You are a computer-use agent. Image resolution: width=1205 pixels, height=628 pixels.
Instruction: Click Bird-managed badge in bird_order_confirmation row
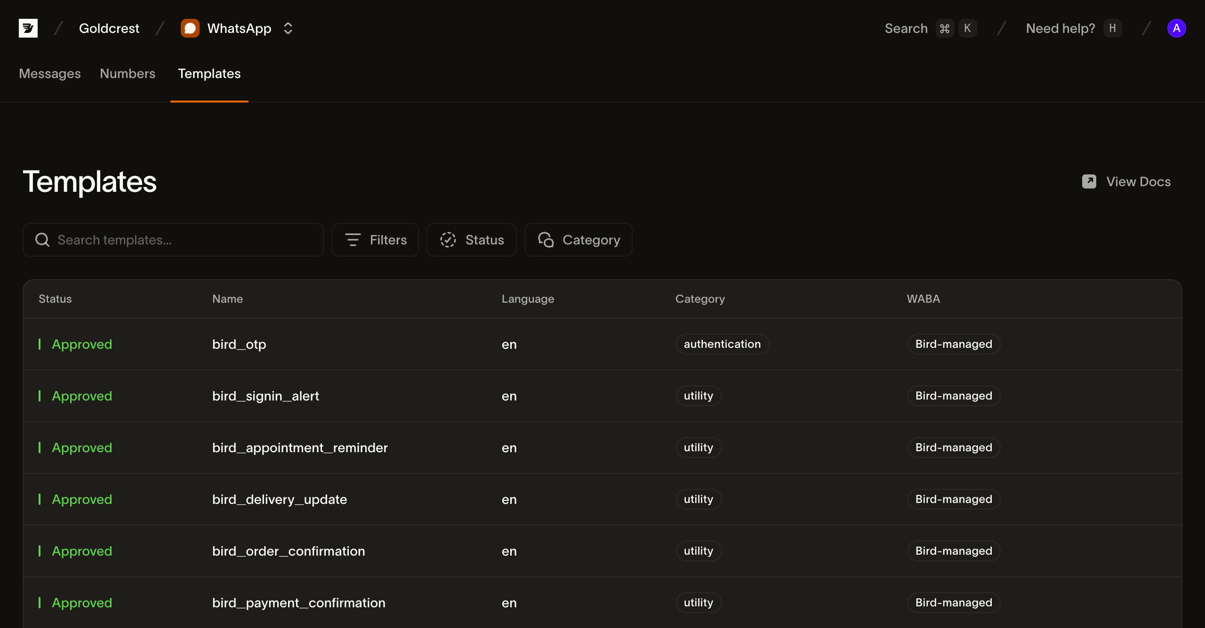954,551
